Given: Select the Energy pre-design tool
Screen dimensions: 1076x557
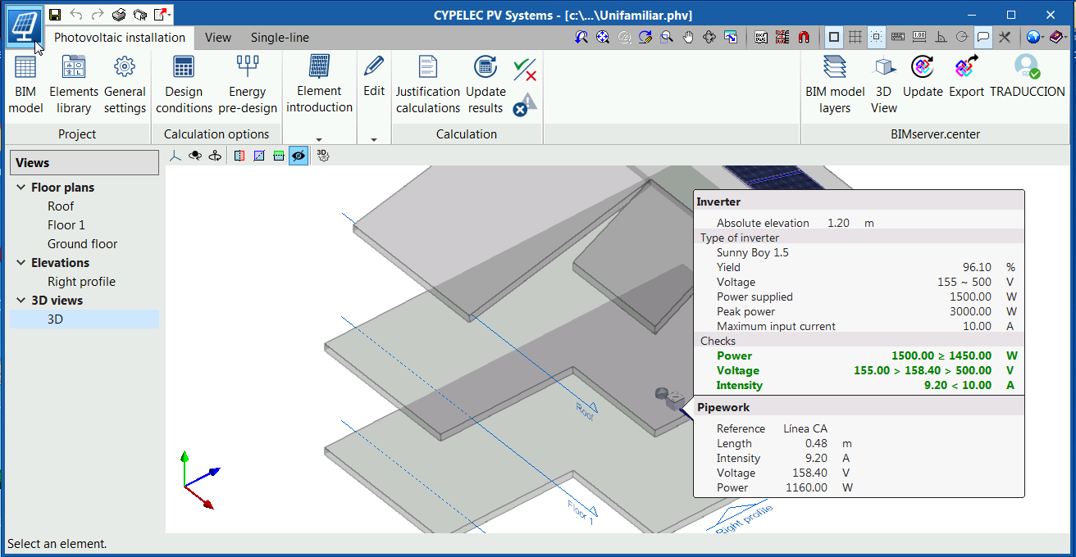Looking at the screenshot, I should point(248,82).
